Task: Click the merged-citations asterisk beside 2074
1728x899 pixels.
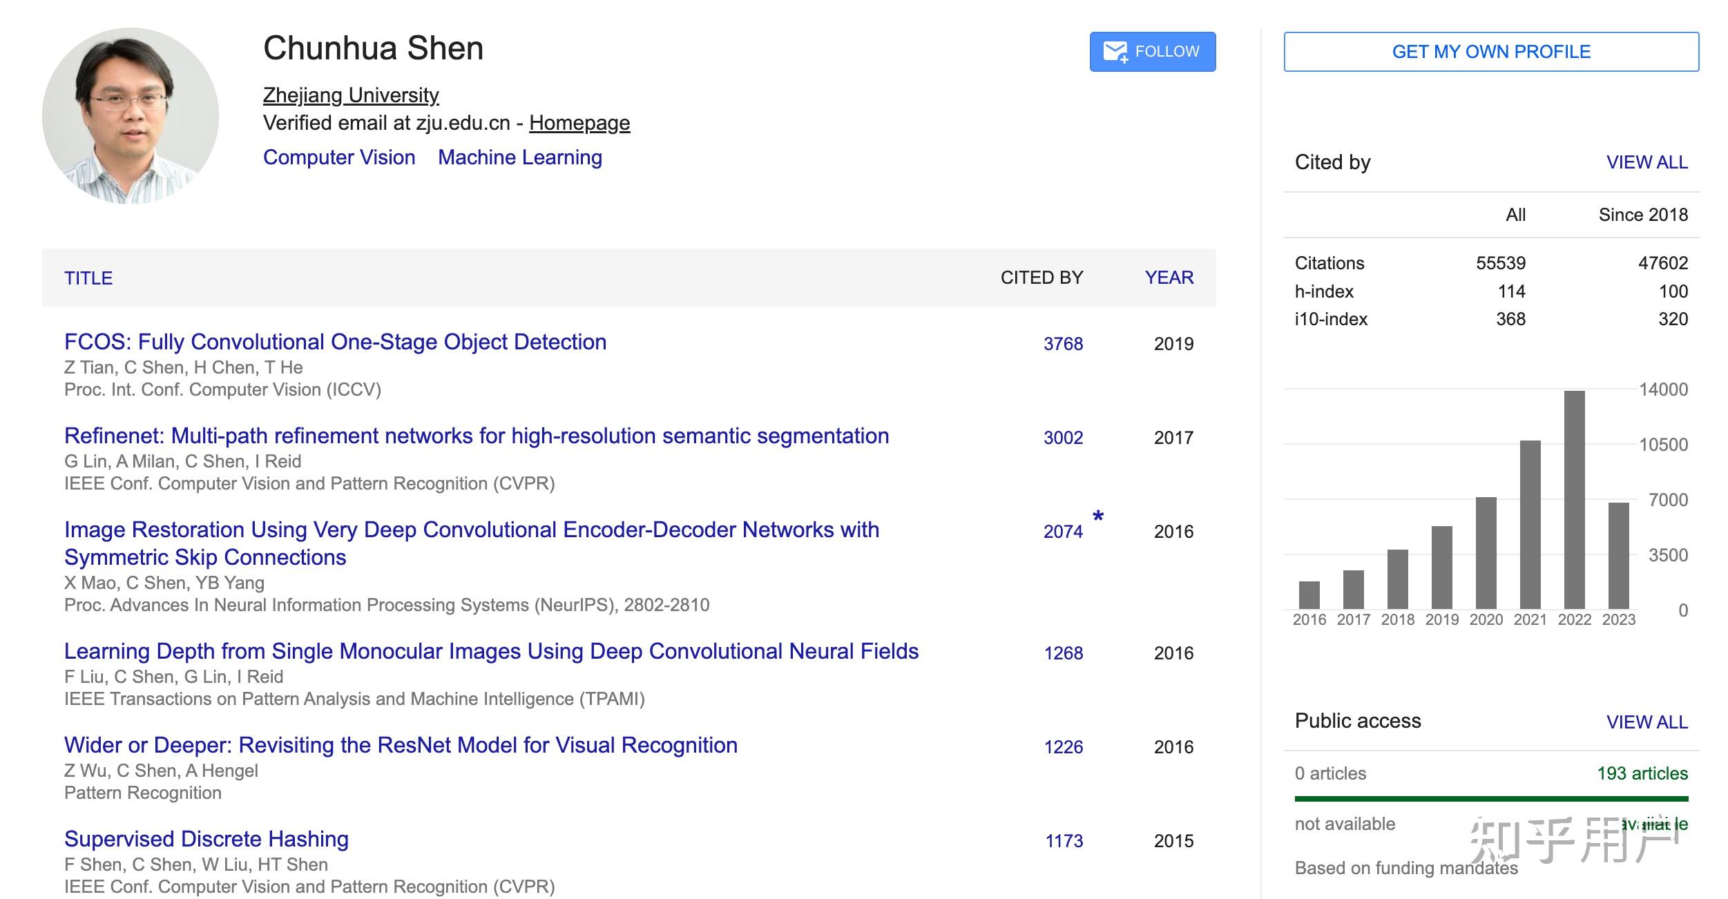Action: (x=1098, y=516)
